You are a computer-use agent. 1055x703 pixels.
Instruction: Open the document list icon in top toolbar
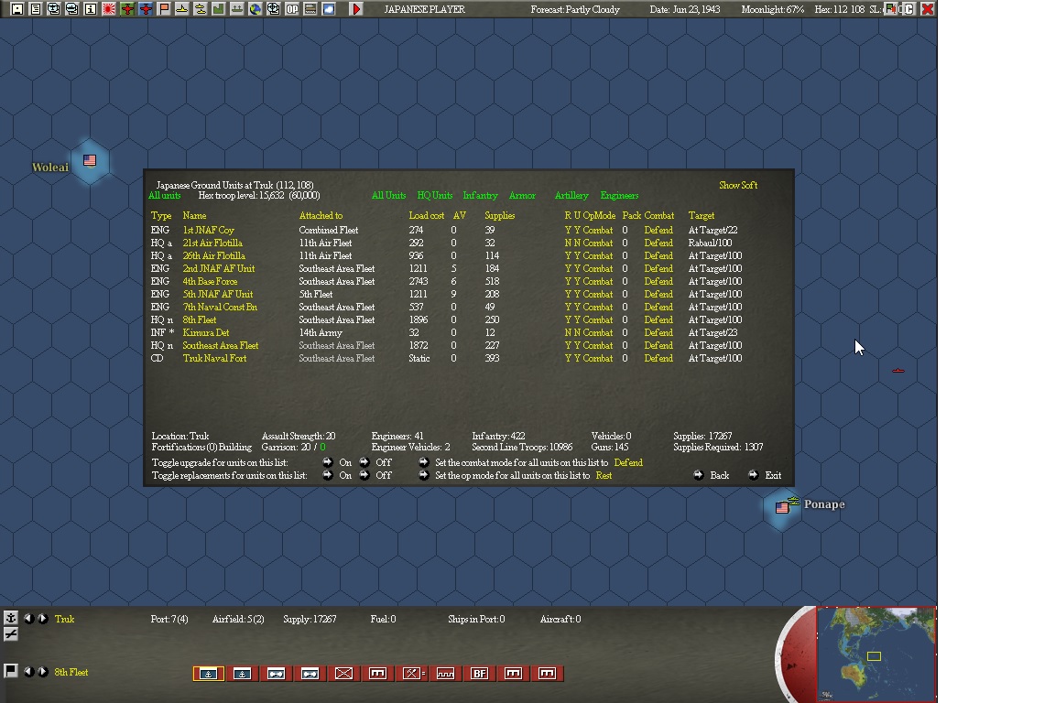click(35, 9)
